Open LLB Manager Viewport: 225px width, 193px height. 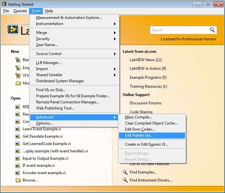(74, 63)
